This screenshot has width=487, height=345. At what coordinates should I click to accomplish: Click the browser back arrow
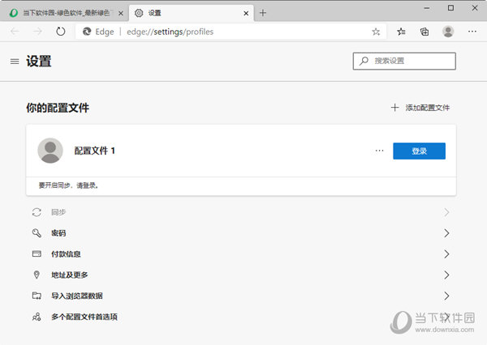(15, 32)
